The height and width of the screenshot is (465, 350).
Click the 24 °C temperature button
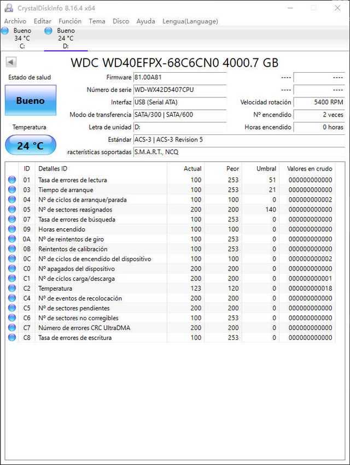tap(31, 145)
